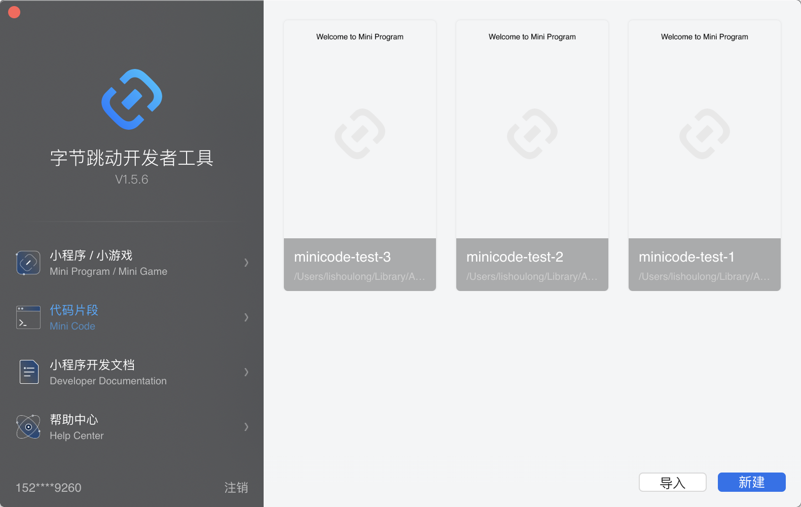Click the 导入 (Import) button
This screenshot has width=801, height=507.
673,482
